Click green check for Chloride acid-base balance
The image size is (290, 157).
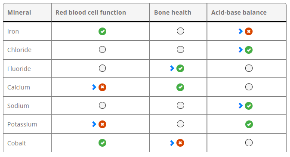(249, 50)
